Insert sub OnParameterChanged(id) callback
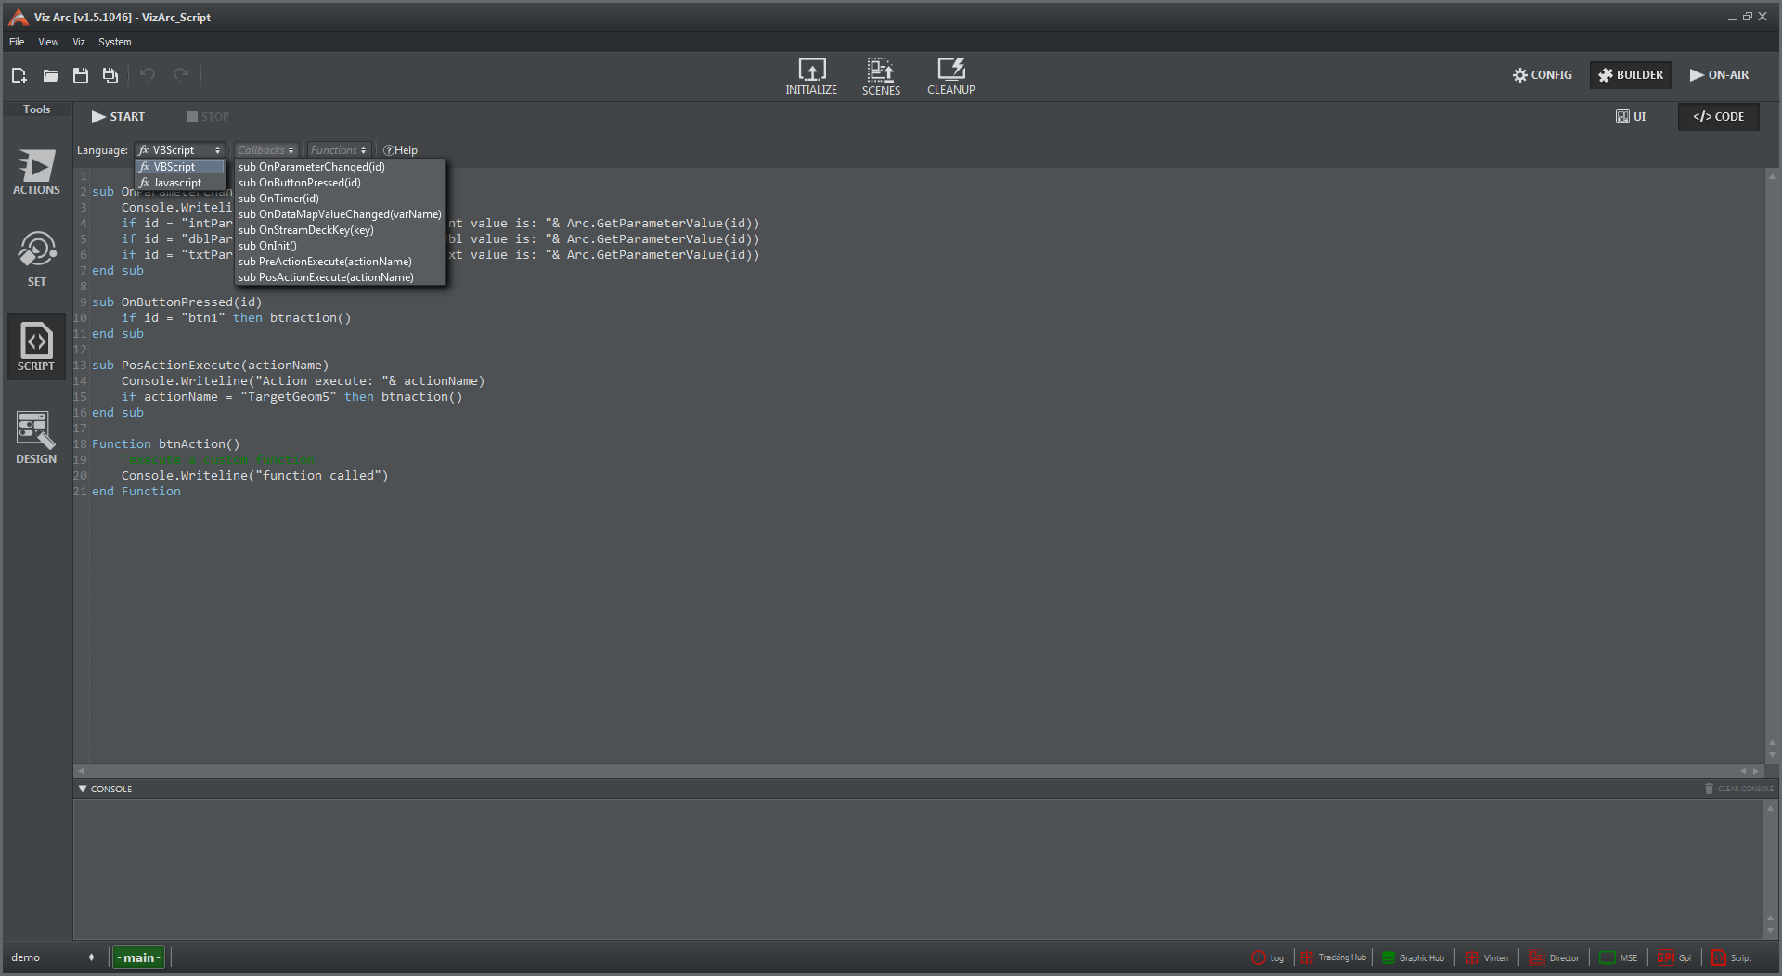This screenshot has width=1782, height=976. click(x=340, y=167)
